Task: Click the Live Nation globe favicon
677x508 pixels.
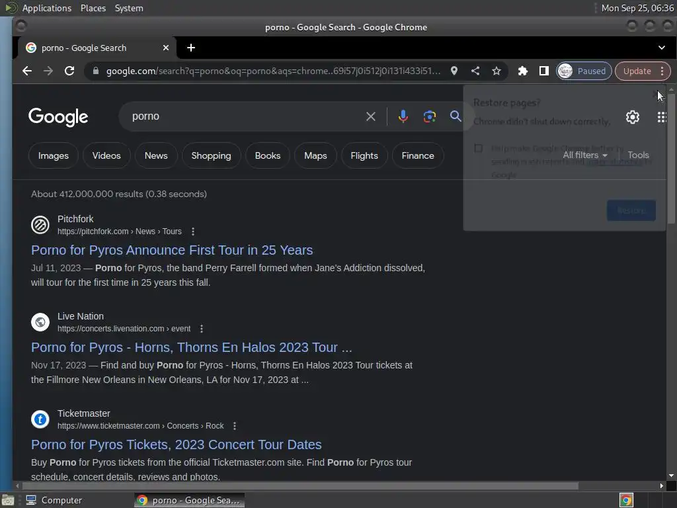Action: pyautogui.click(x=40, y=322)
